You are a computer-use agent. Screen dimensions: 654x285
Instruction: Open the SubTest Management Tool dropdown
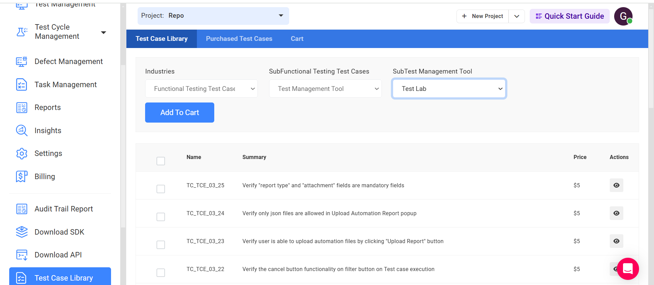449,89
